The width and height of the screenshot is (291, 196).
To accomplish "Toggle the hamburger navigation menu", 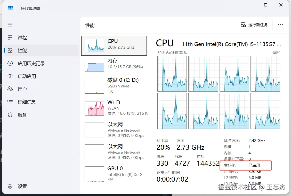I will (x=10, y=25).
